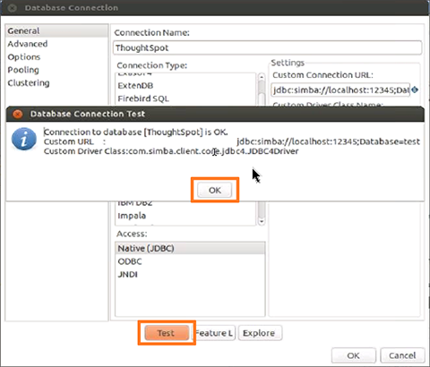Image resolution: width=430 pixels, height=367 pixels.
Task: Close the Database Connection window
Action: pos(12,8)
